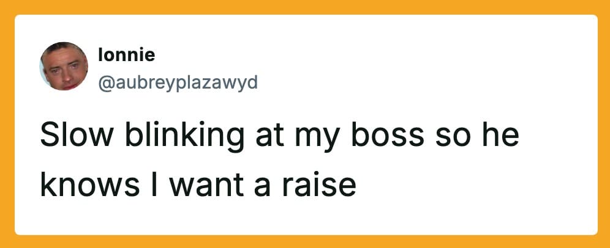This screenshot has width=610, height=248.
Task: Click the orange border surrounding the tweet card
Action: [x=305, y=7]
